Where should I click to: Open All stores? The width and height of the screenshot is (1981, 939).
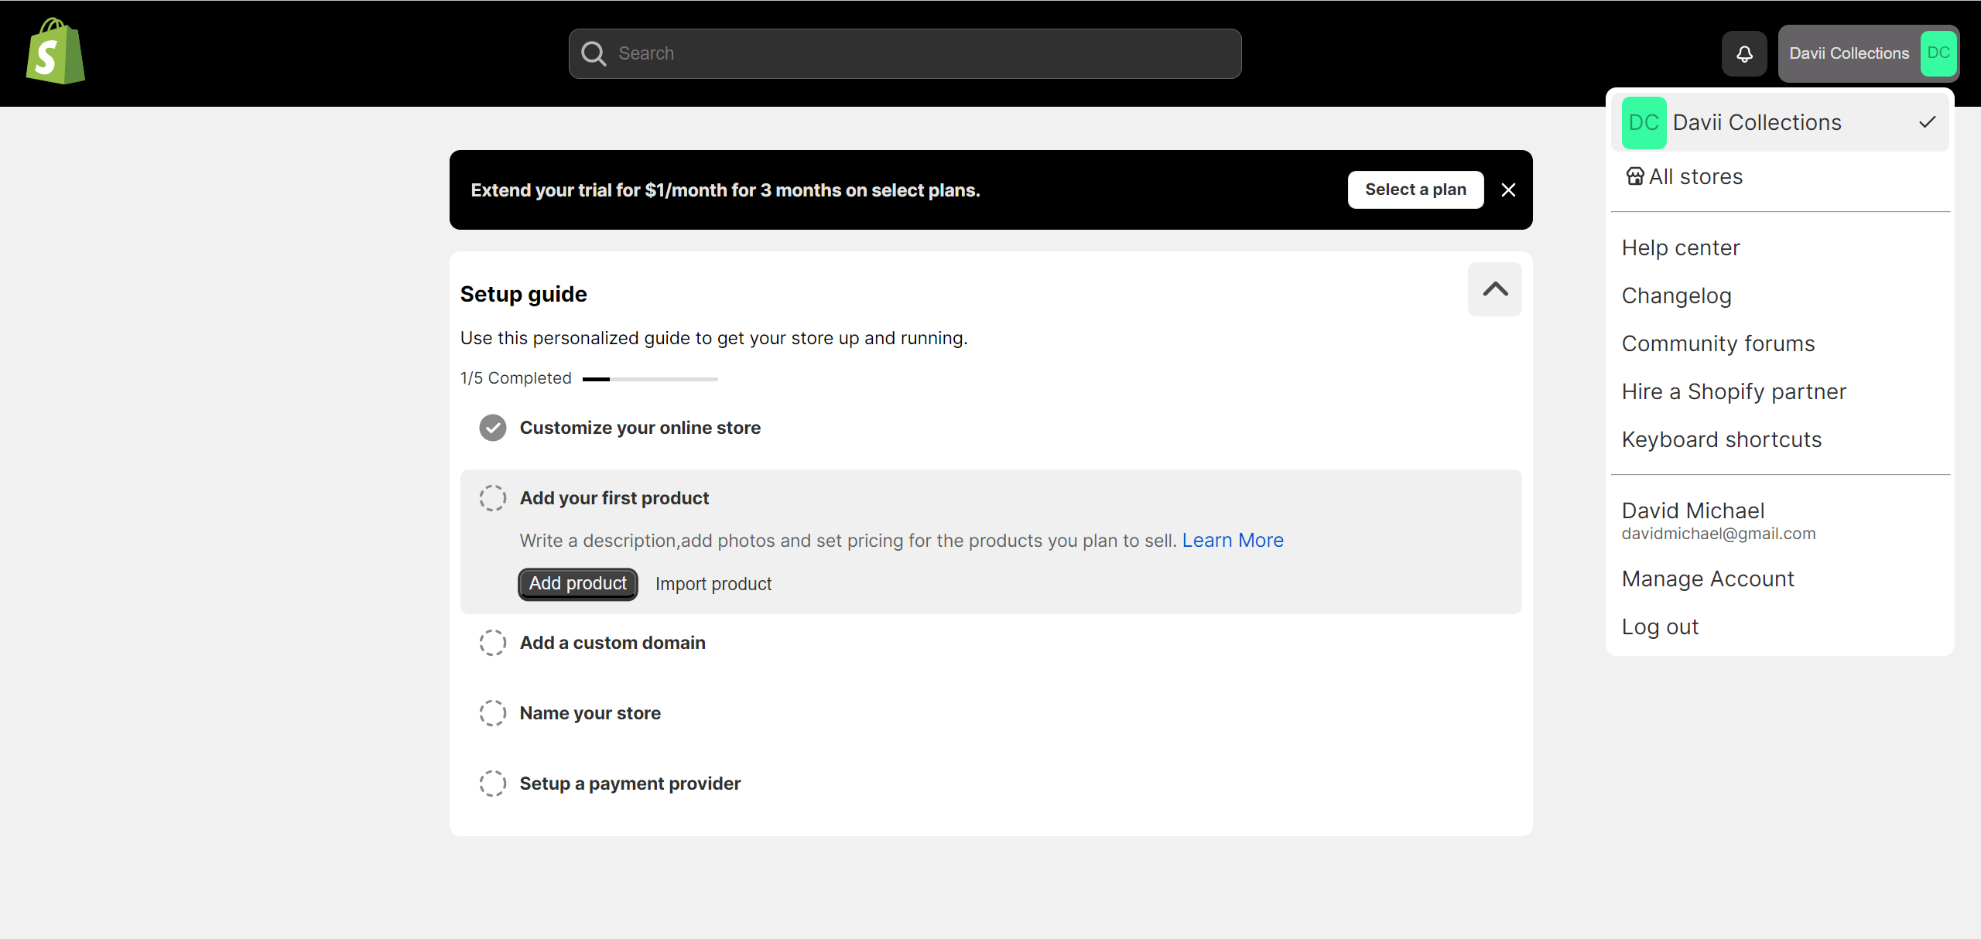[x=1684, y=176]
